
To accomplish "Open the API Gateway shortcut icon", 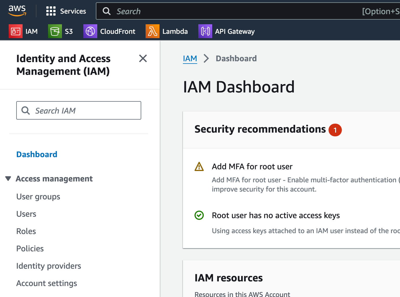I will click(205, 31).
